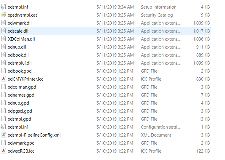Click the xdbook.dll file icon
The width and height of the screenshot is (225, 160).
[4, 55]
